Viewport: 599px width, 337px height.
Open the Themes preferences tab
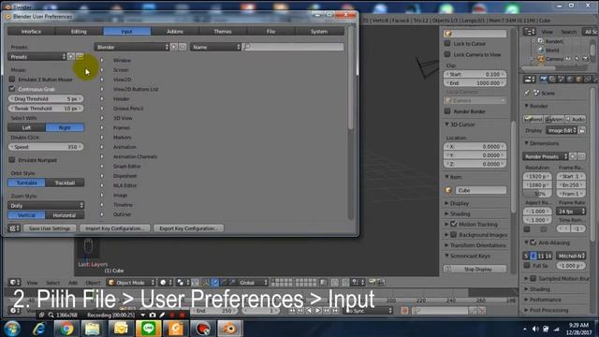223,31
